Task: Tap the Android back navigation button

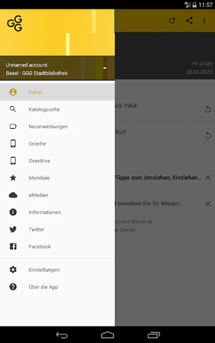Action: point(62,335)
